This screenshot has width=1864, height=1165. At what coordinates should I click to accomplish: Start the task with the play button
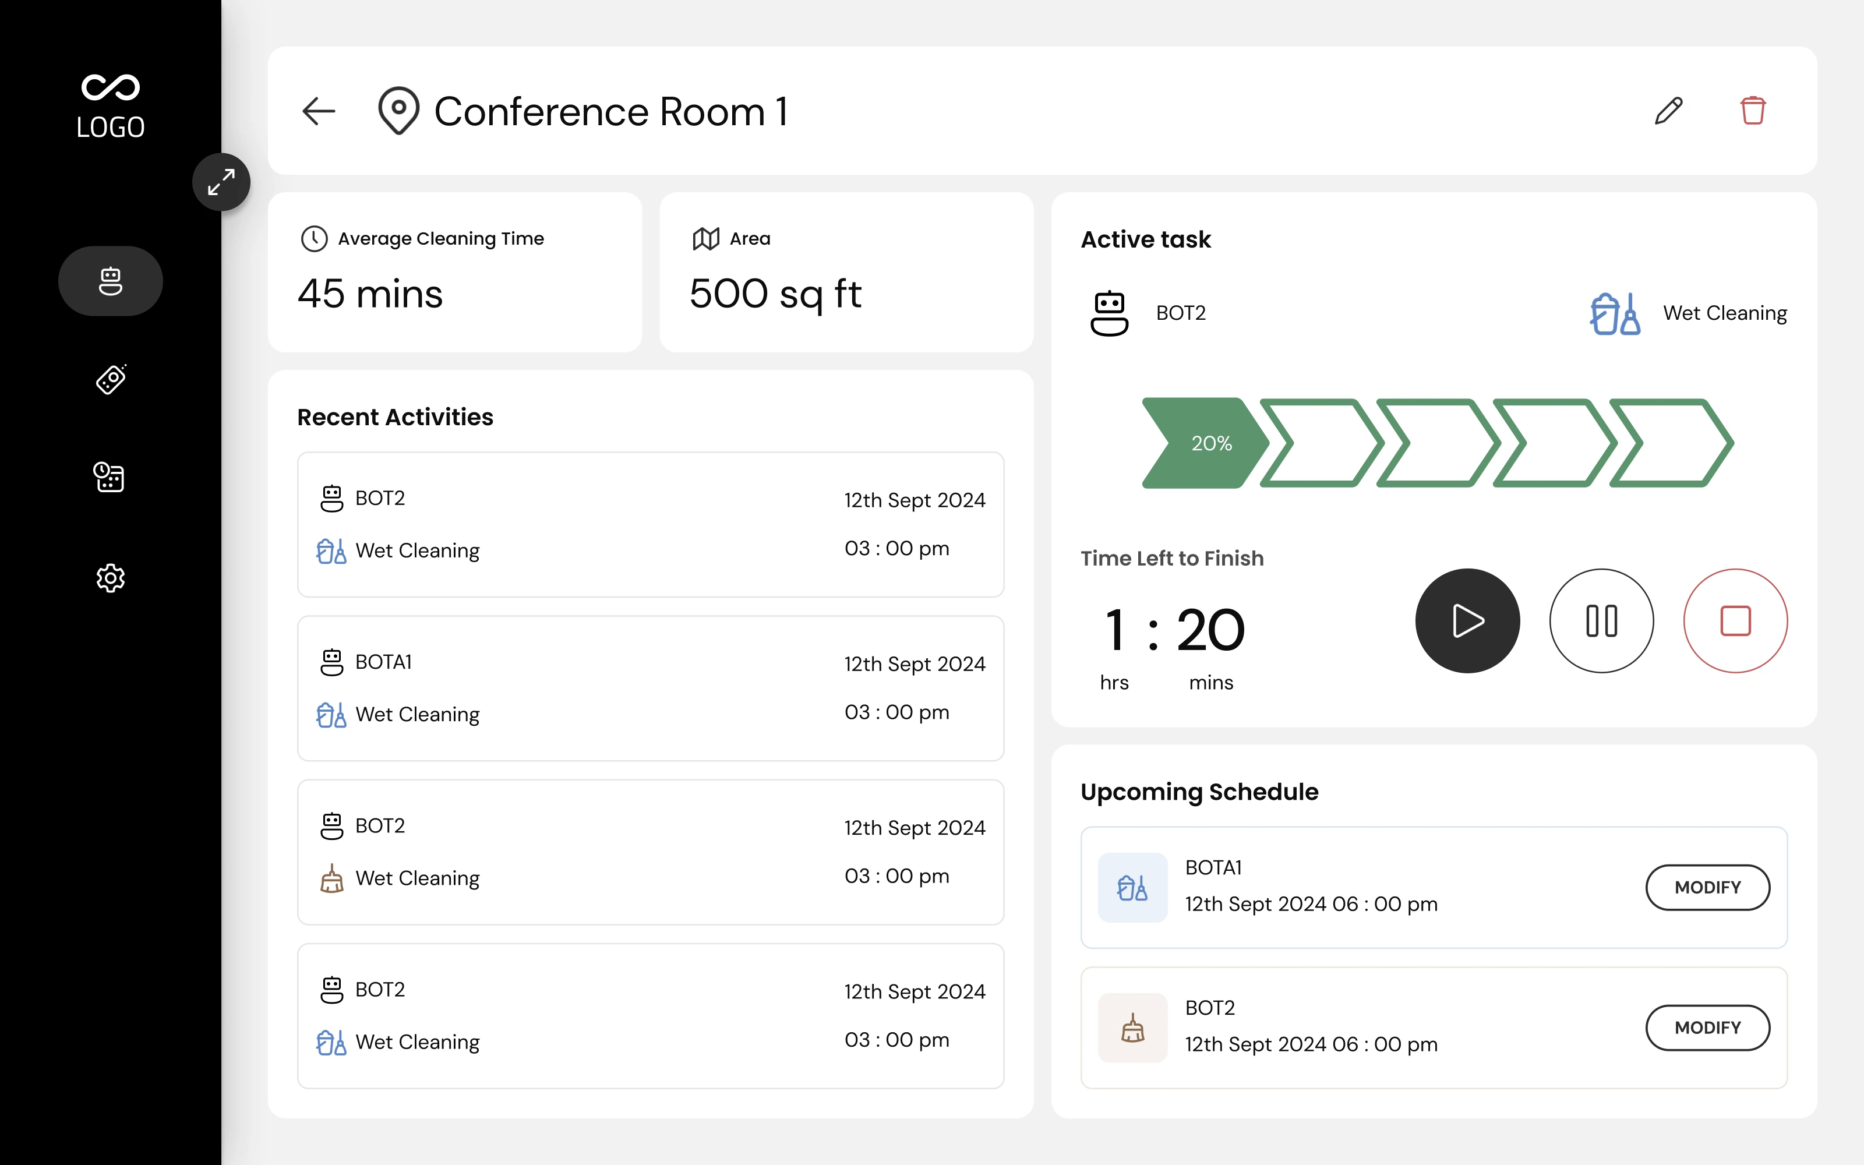coord(1467,621)
